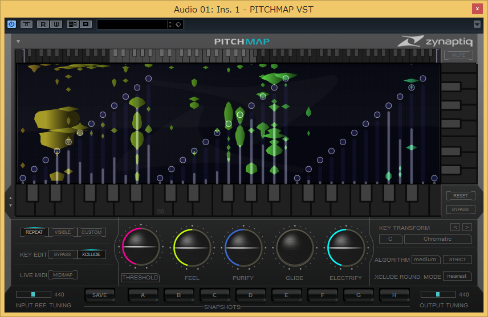Click the SAVE snapshot button
This screenshot has width=488, height=317.
click(x=100, y=295)
